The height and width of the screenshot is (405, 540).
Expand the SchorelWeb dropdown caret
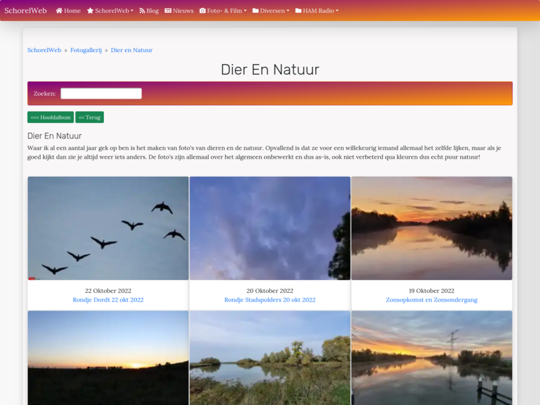click(x=132, y=11)
